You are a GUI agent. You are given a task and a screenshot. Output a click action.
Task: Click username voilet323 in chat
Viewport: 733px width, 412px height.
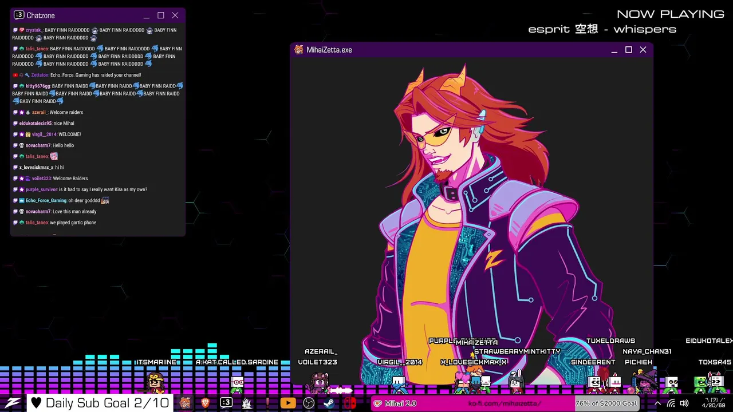click(41, 179)
